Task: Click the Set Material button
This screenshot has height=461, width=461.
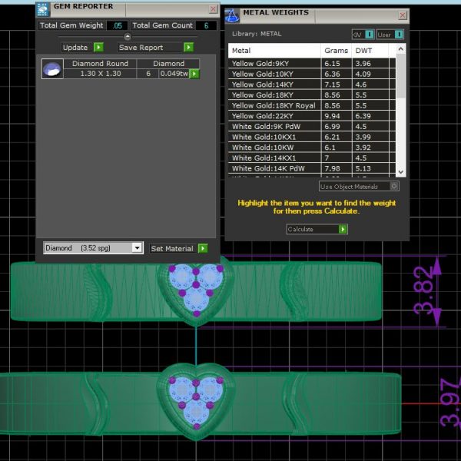Action: click(x=179, y=248)
